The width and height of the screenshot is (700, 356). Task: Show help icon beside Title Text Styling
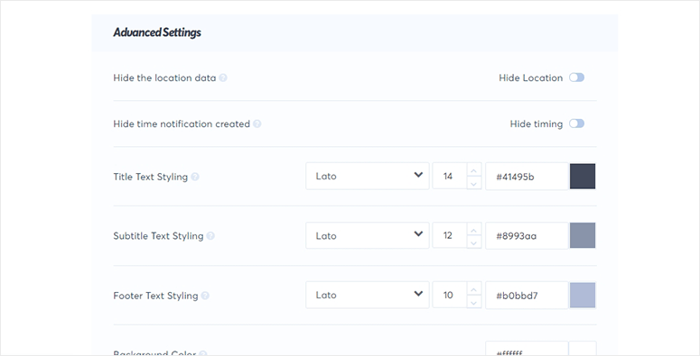point(195,177)
